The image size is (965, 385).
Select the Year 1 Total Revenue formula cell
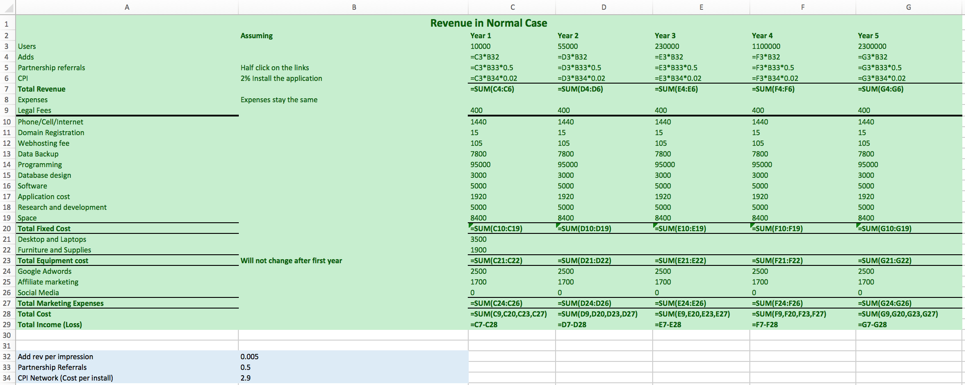point(492,89)
